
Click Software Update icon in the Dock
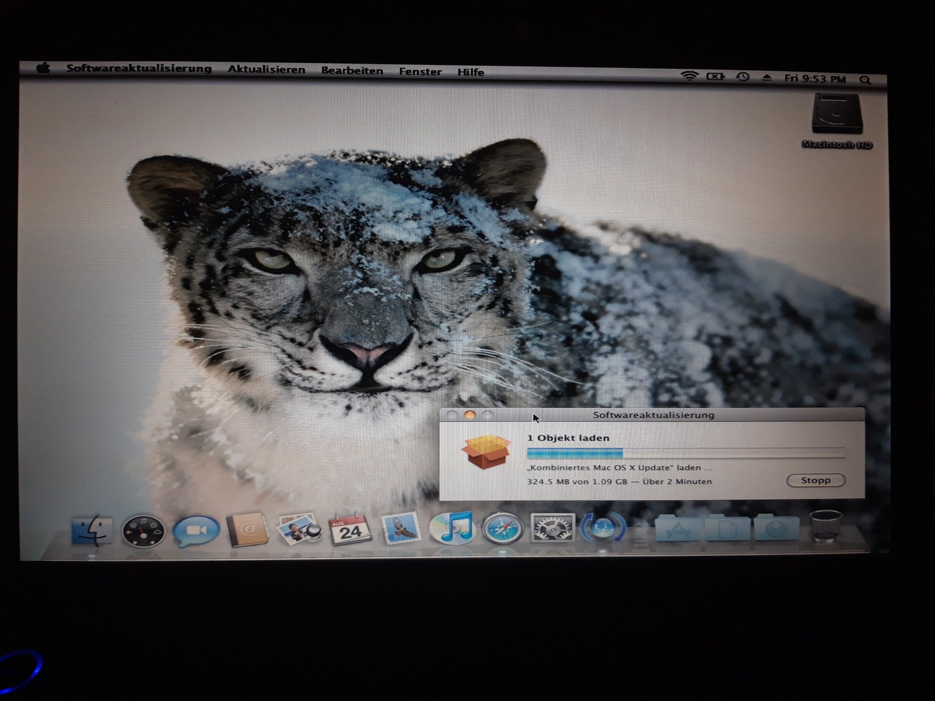603,528
